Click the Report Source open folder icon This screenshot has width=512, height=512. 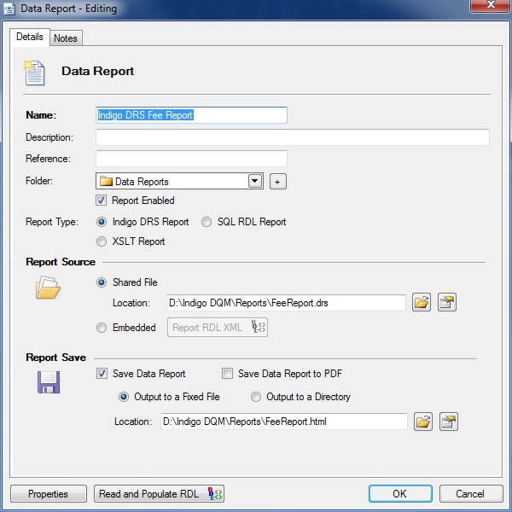click(x=47, y=288)
